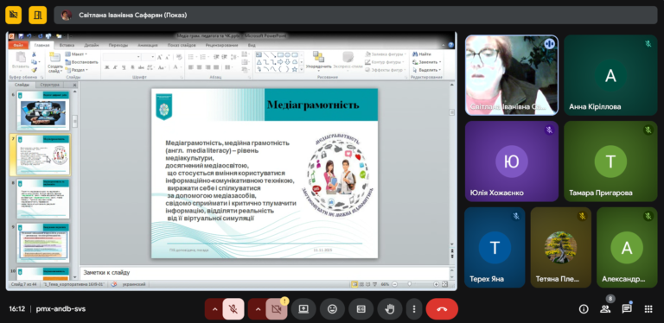This screenshot has width=664, height=323.
Task: Open the Раздел dropdown
Action: [x=77, y=70]
